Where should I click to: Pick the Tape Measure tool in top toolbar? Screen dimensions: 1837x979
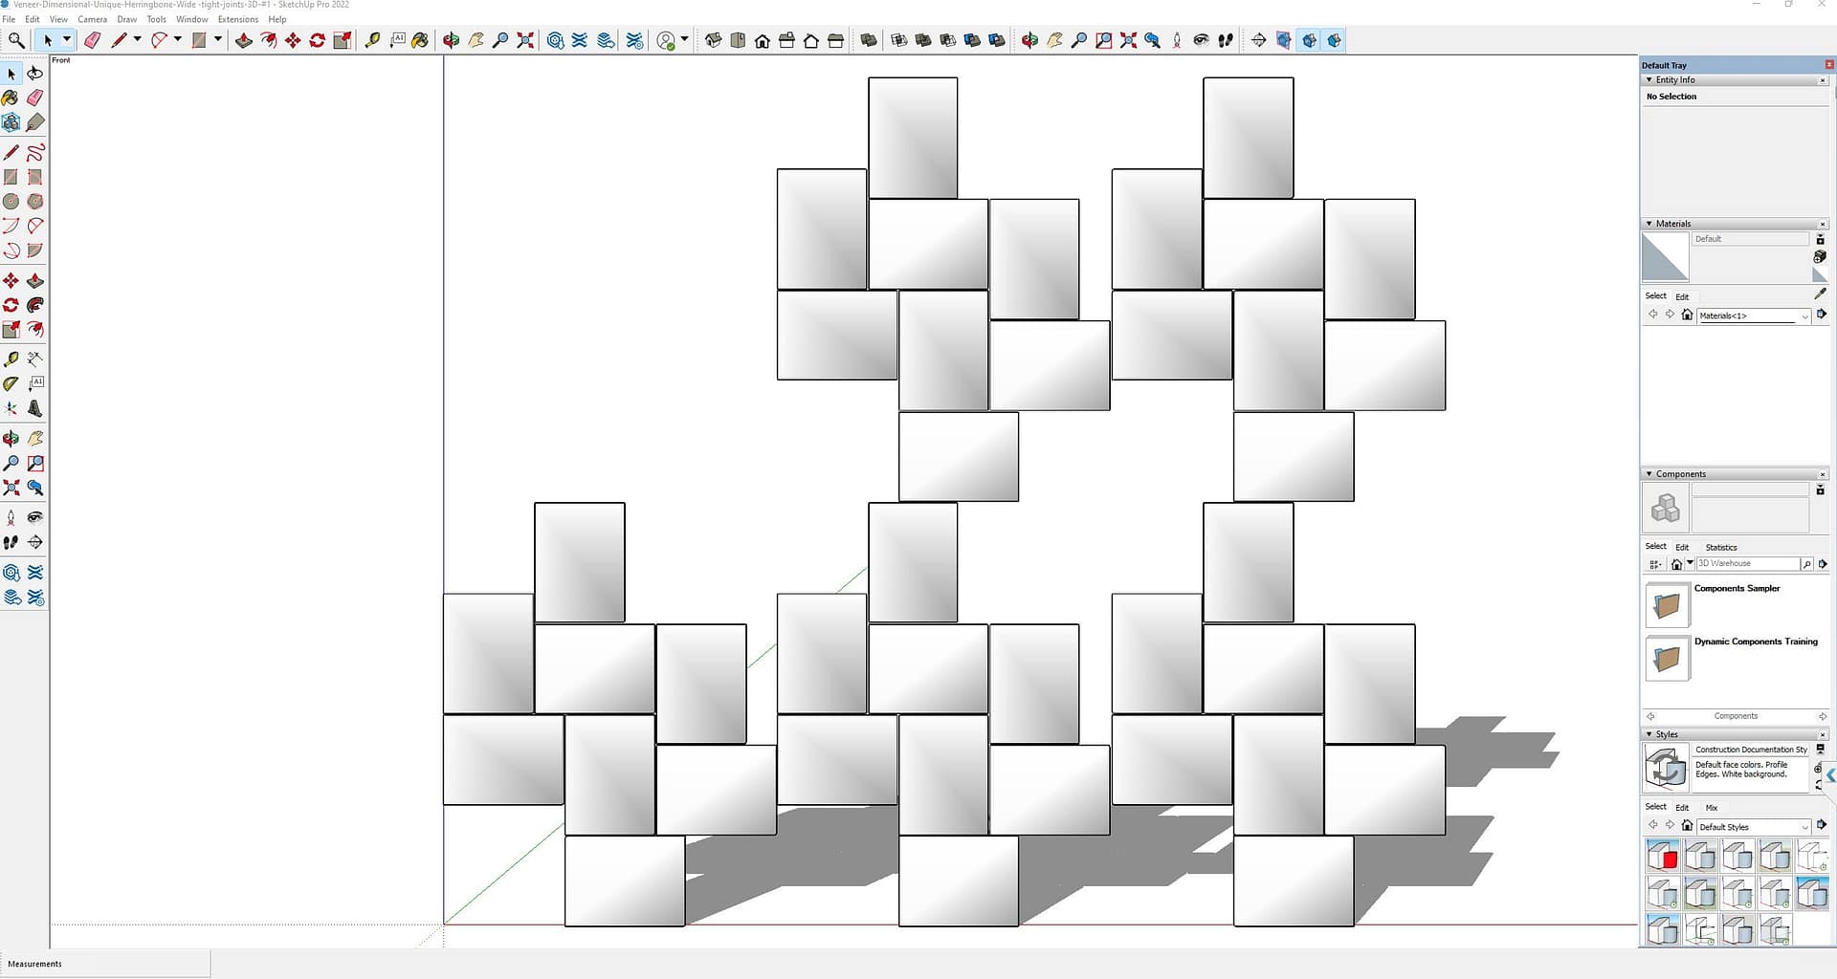click(372, 40)
